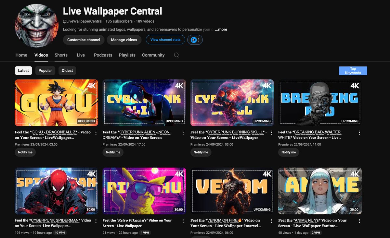Click the Customise channel button

click(84, 40)
